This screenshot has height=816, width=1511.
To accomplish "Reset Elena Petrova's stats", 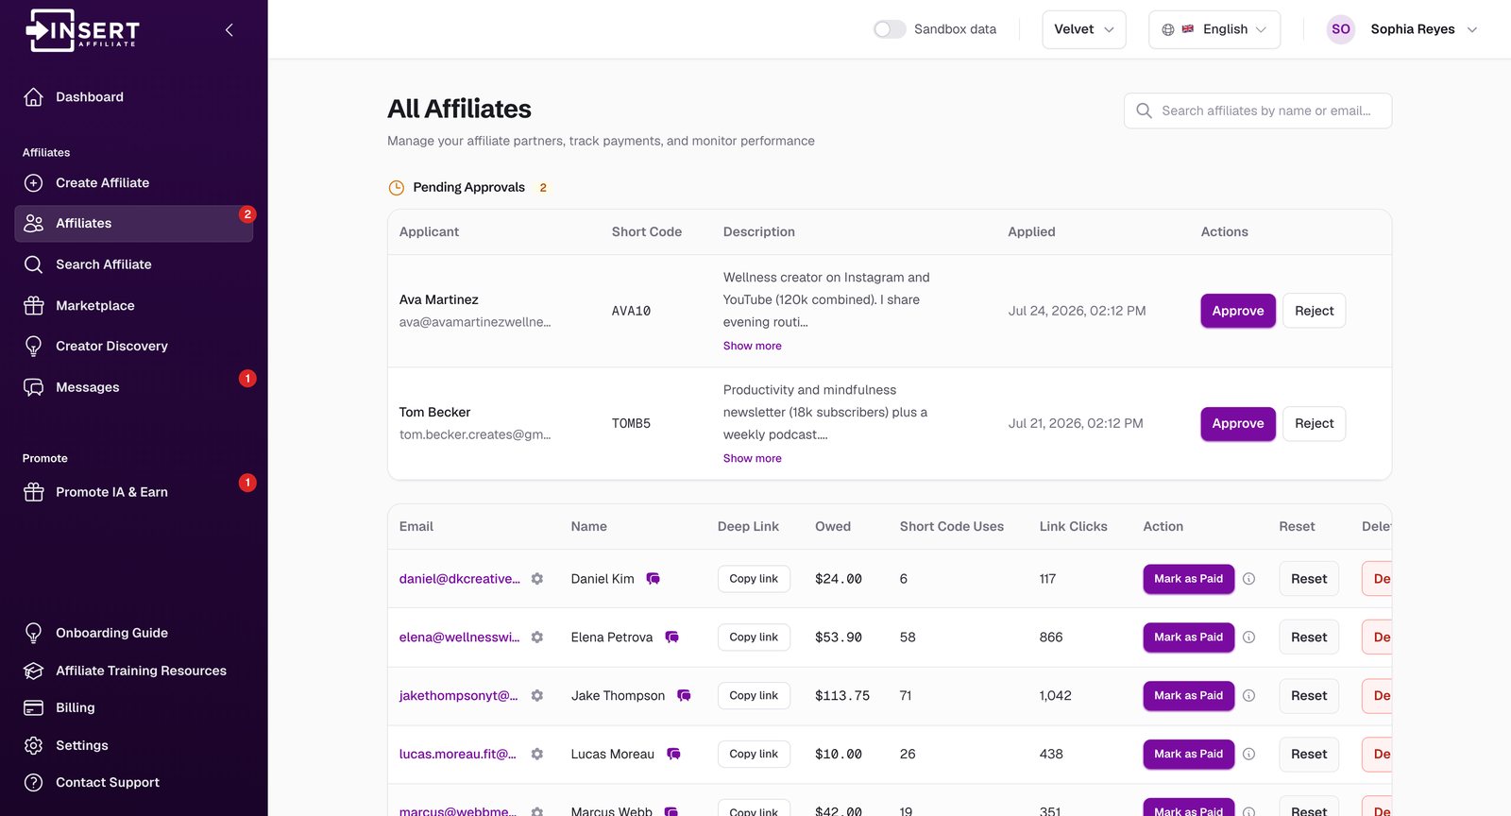I will coord(1309,637).
